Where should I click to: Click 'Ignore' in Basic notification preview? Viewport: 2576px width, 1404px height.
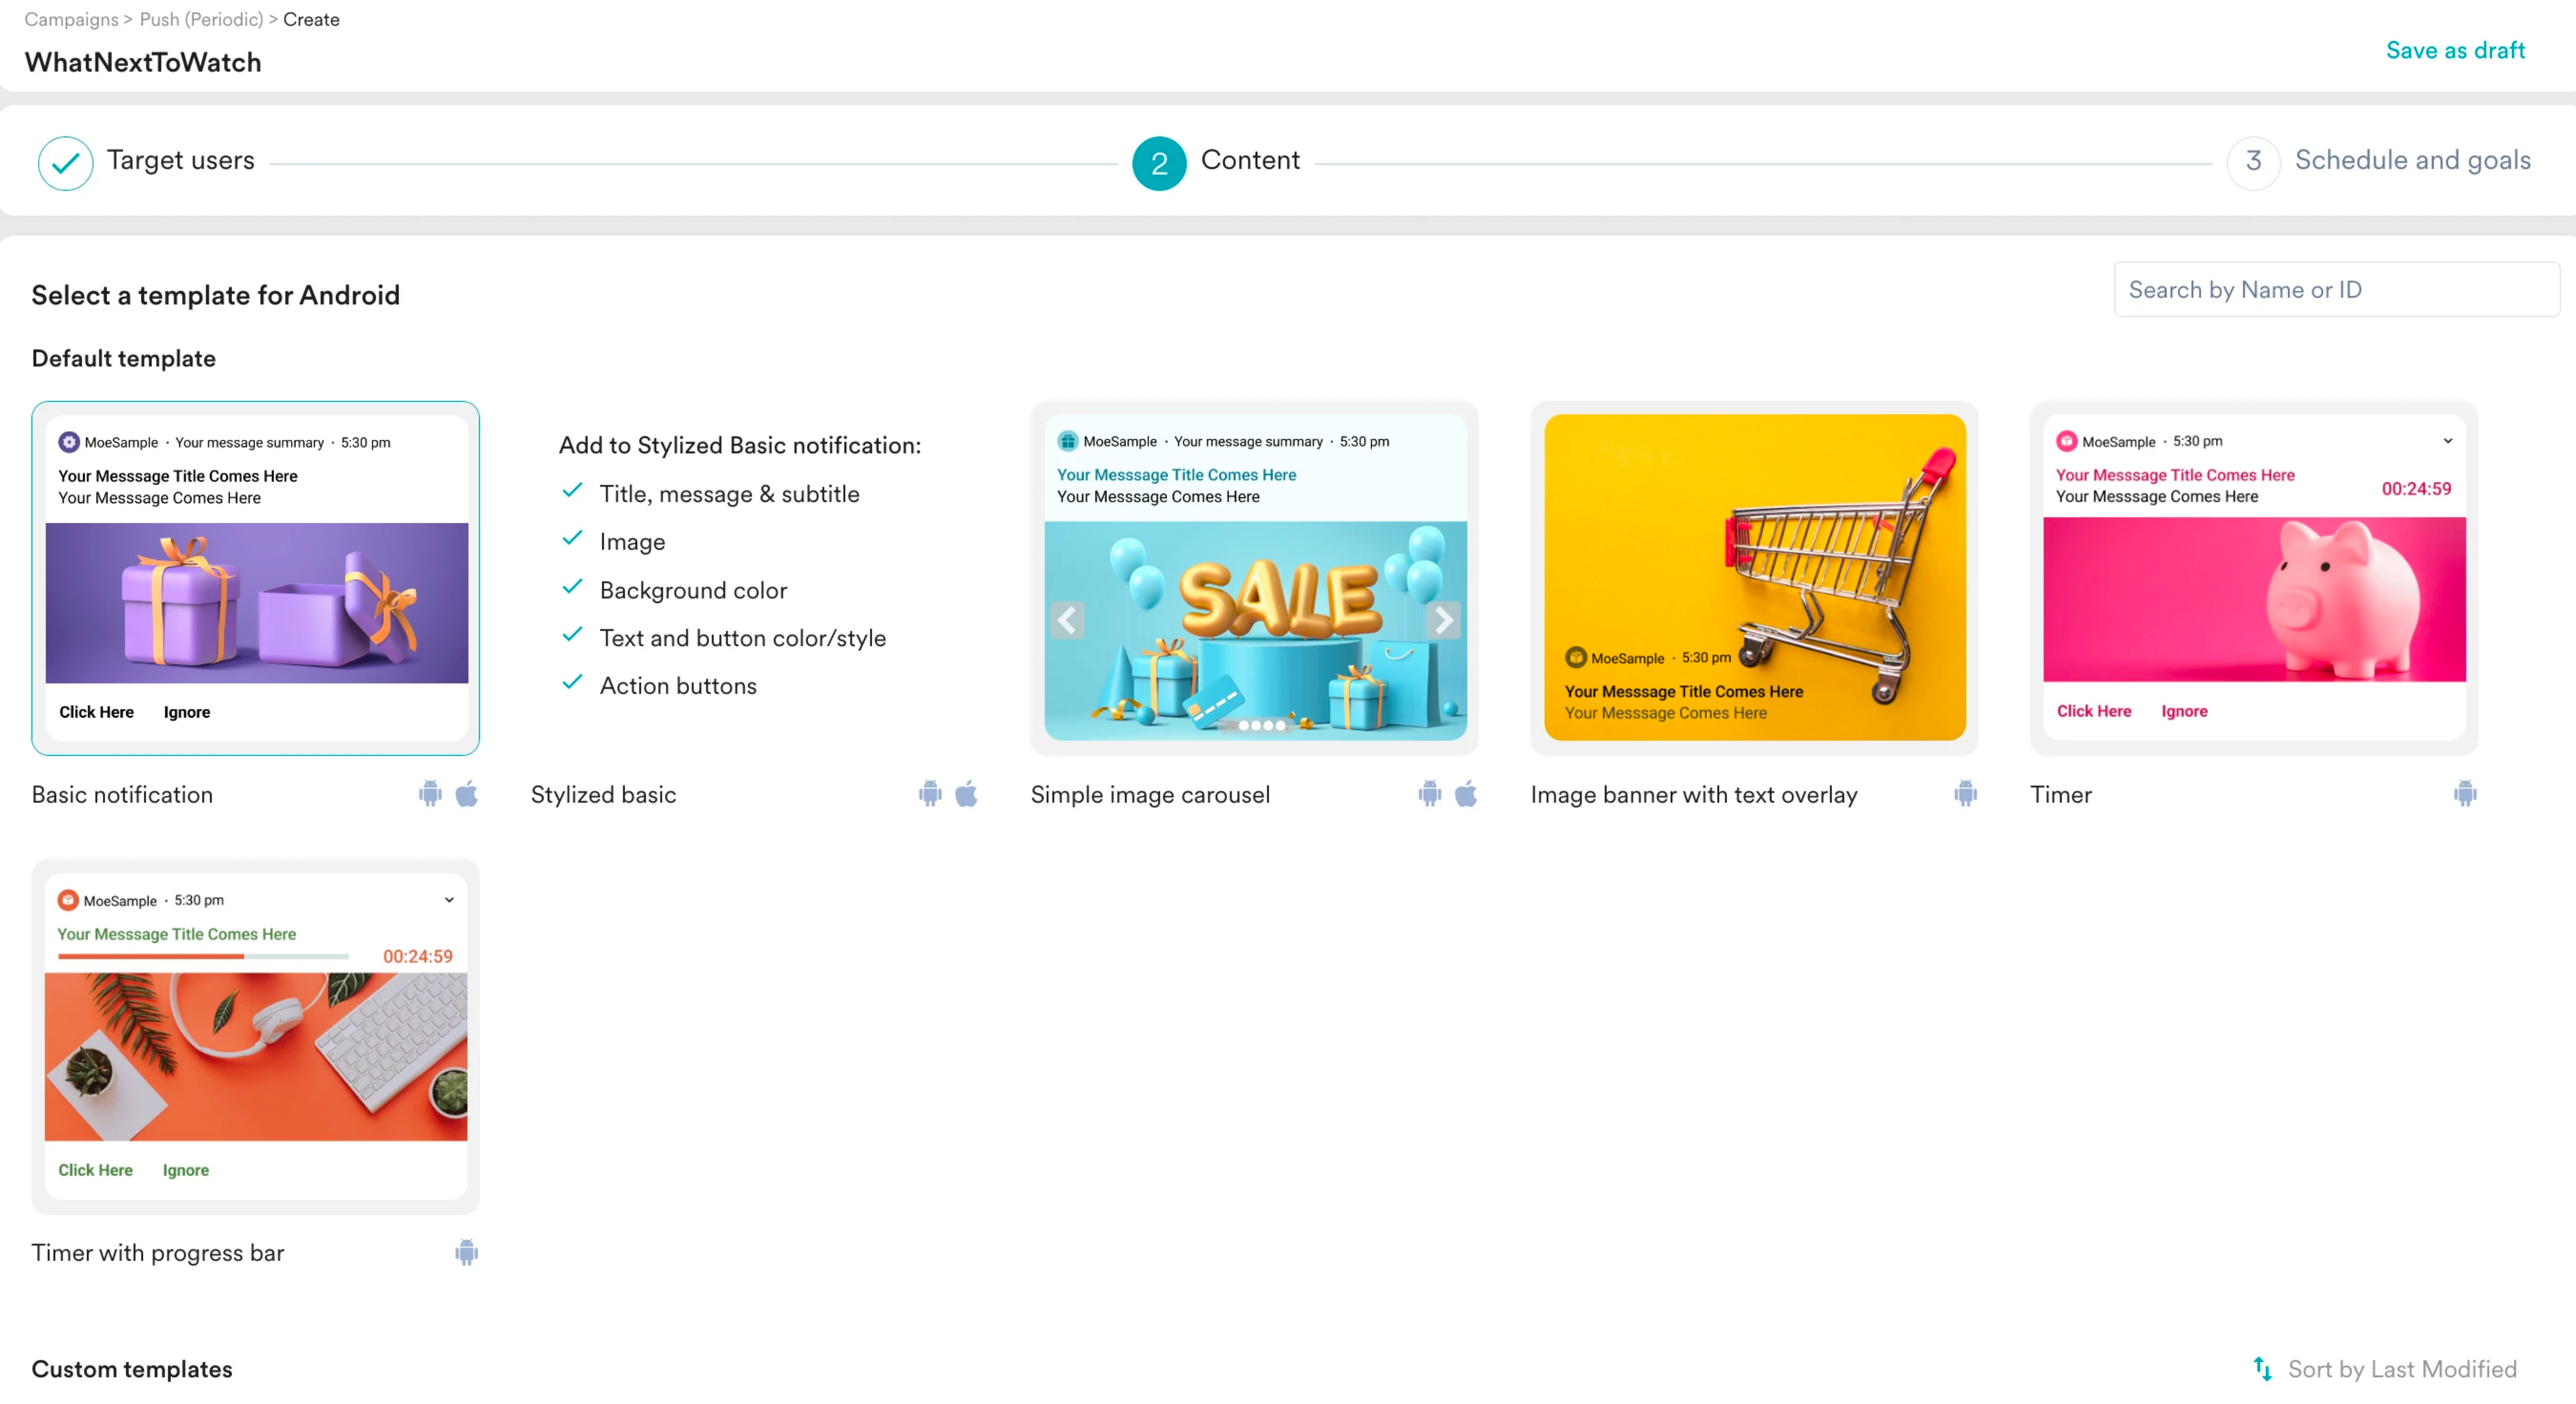point(187,712)
